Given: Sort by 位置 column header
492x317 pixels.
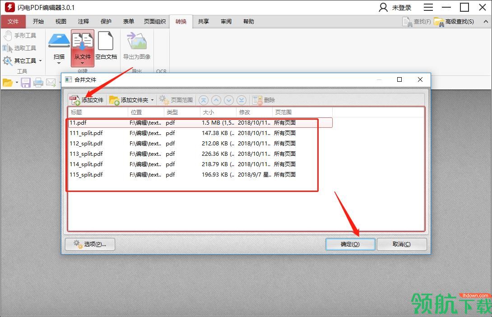Looking at the screenshot, I should tap(146, 112).
